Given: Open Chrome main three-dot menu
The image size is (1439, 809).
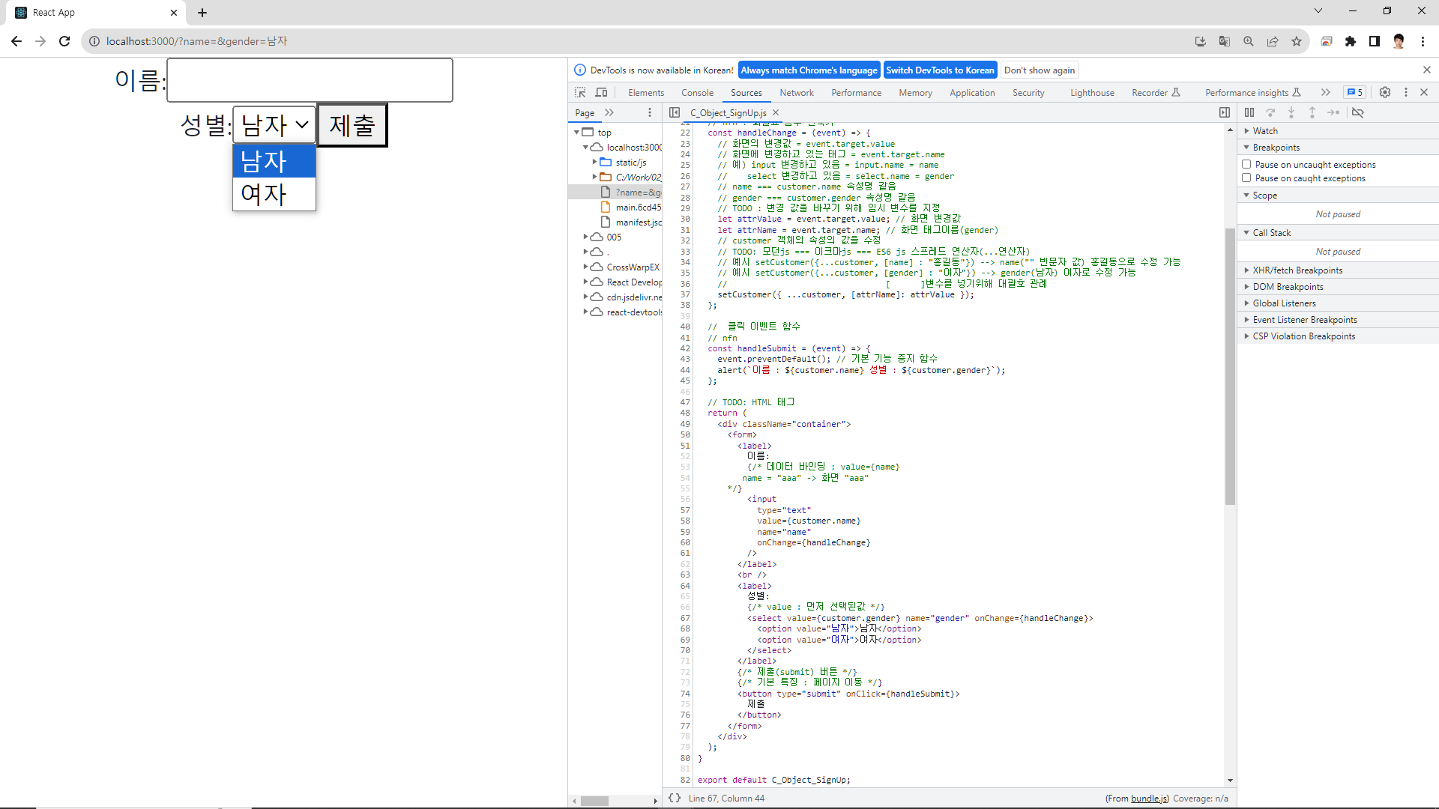Looking at the screenshot, I should click(1423, 41).
